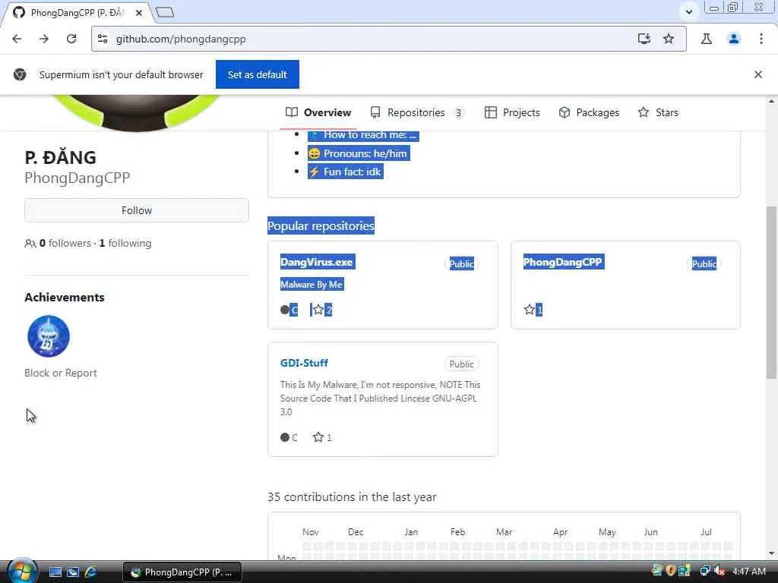The width and height of the screenshot is (778, 583).
Task: Click the 'Fun fact: idk' list item
Action: [x=346, y=172]
